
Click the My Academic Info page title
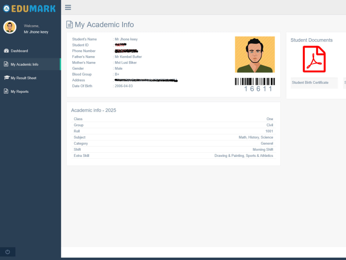point(104,25)
